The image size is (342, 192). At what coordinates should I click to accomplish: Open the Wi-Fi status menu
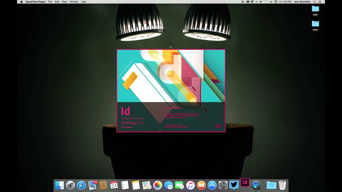(x=266, y=2)
